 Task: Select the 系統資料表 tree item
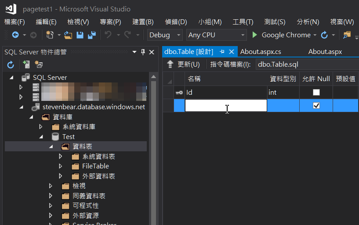click(98, 157)
